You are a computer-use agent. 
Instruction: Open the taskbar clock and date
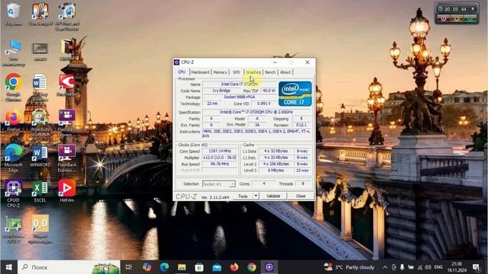[457, 267]
